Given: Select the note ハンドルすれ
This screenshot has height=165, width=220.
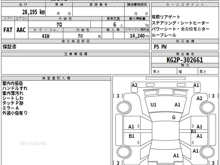Looking at the screenshot, I should click(15, 88).
